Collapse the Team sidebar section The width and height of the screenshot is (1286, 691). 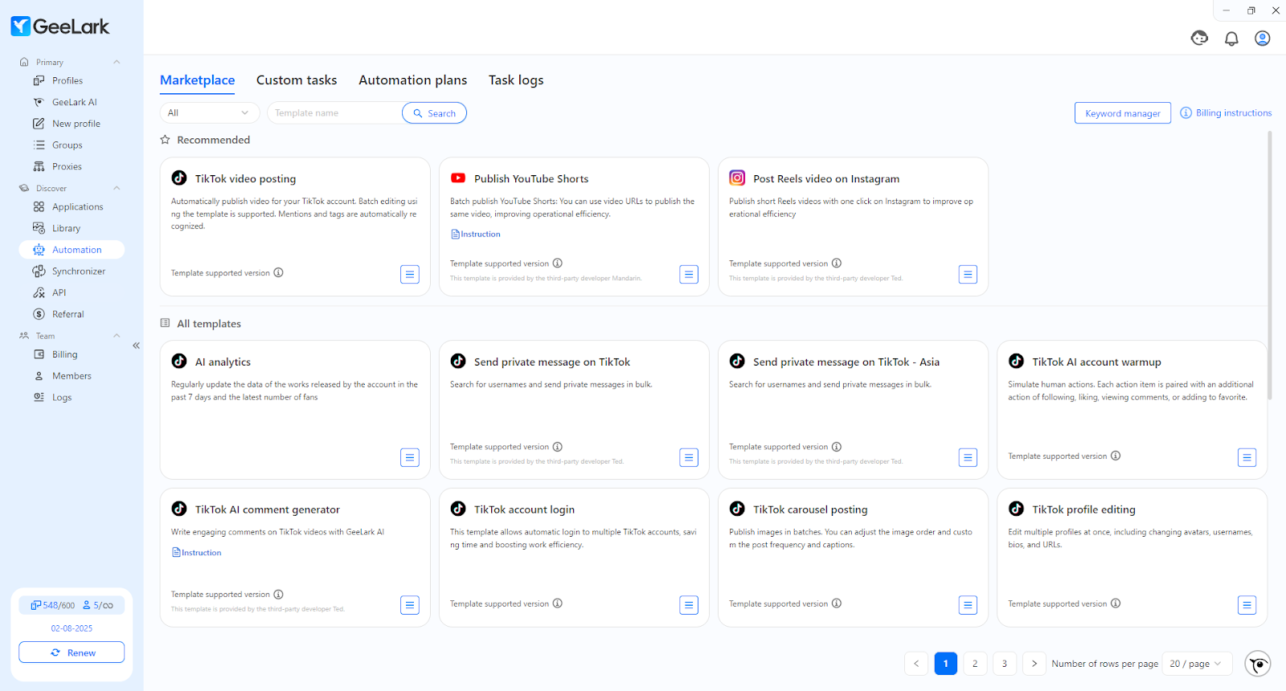pos(117,336)
